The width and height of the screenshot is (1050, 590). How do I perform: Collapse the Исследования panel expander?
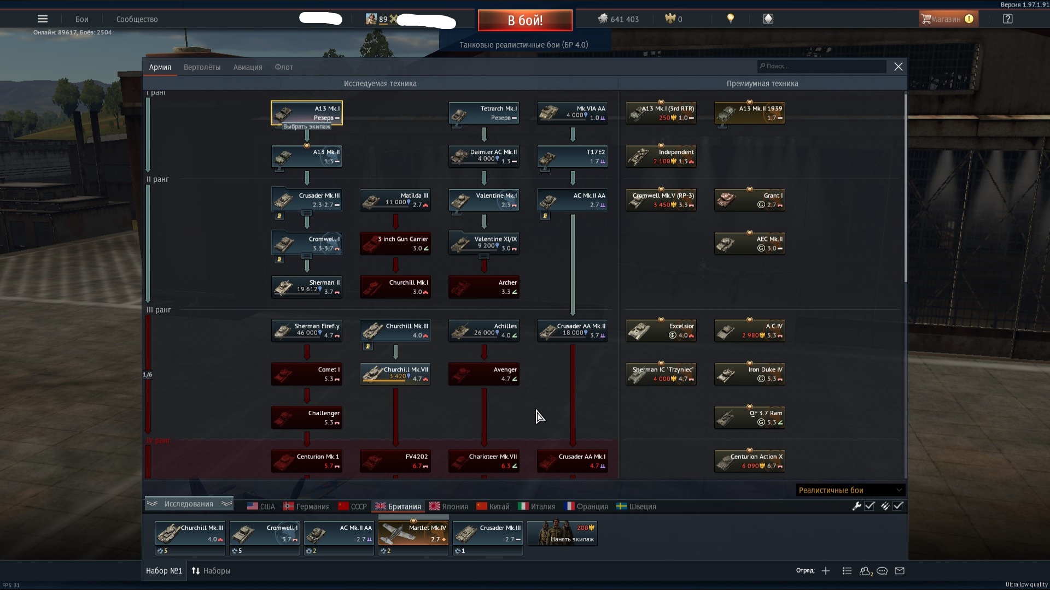(x=189, y=504)
